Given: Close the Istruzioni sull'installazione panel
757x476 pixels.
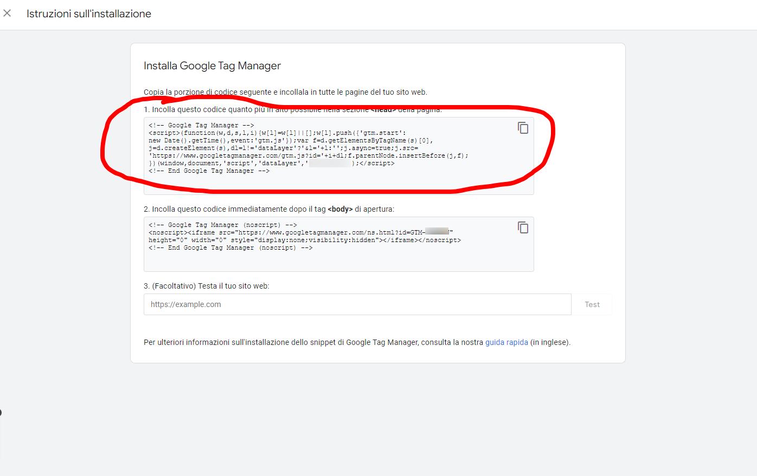Looking at the screenshot, I should (7, 13).
